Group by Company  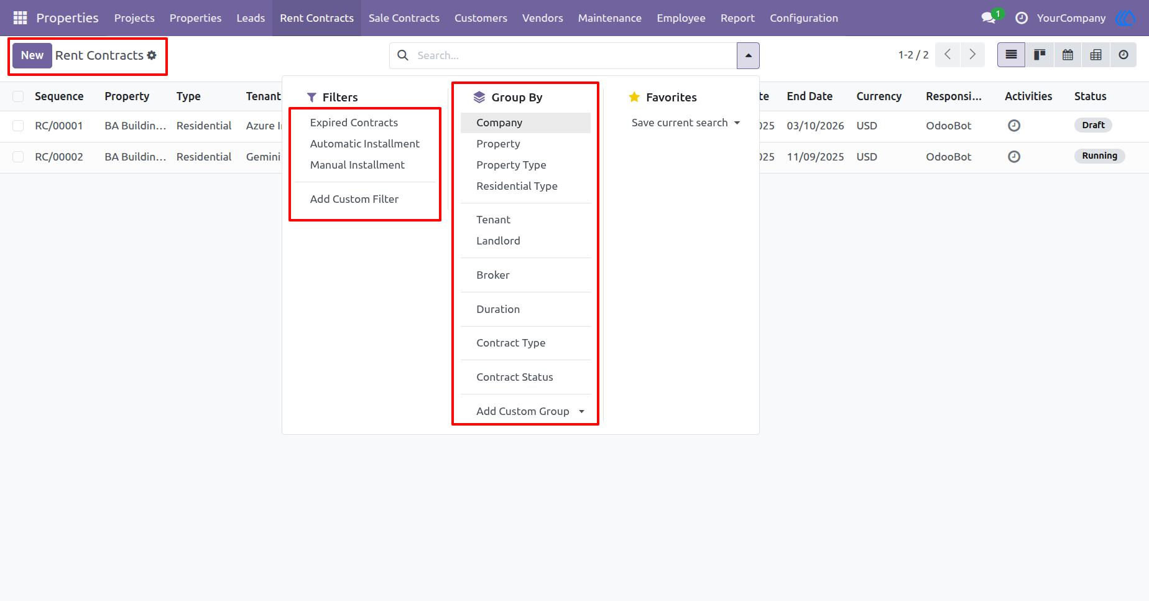click(x=525, y=123)
